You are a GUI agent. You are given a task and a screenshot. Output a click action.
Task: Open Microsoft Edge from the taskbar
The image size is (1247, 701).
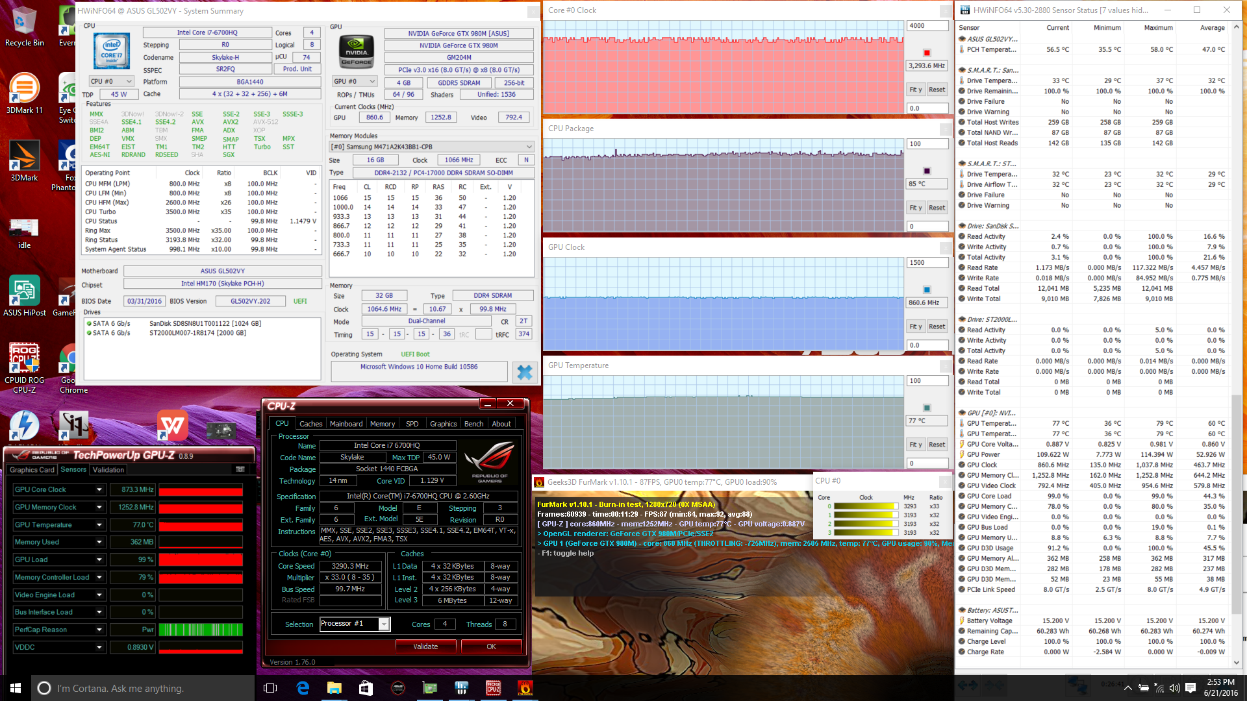point(303,688)
